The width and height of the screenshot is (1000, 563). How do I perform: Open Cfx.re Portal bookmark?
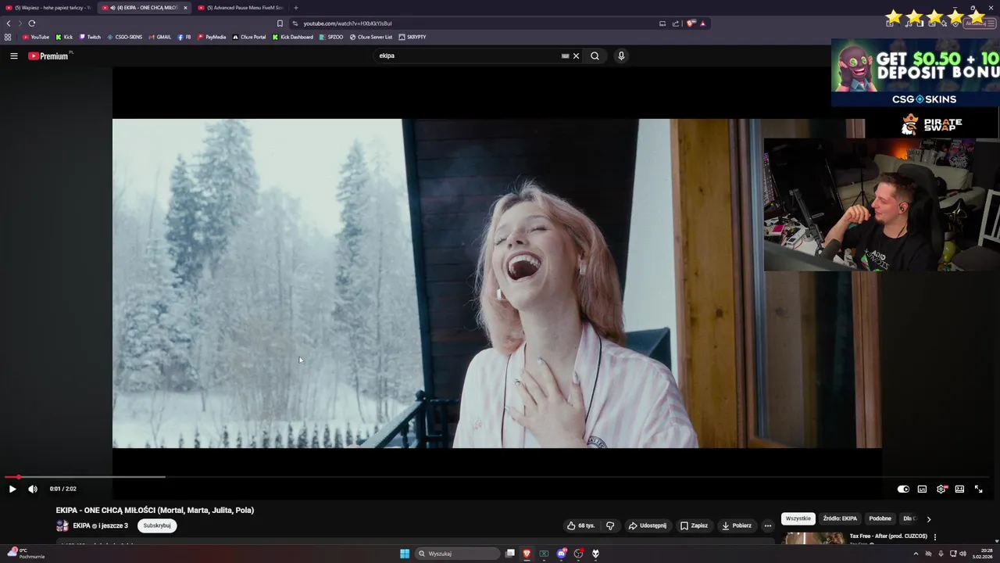tap(249, 37)
